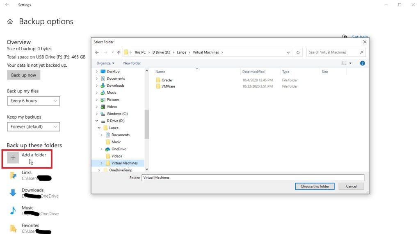
Task: Open the dialog Help question mark
Action: click(x=363, y=63)
